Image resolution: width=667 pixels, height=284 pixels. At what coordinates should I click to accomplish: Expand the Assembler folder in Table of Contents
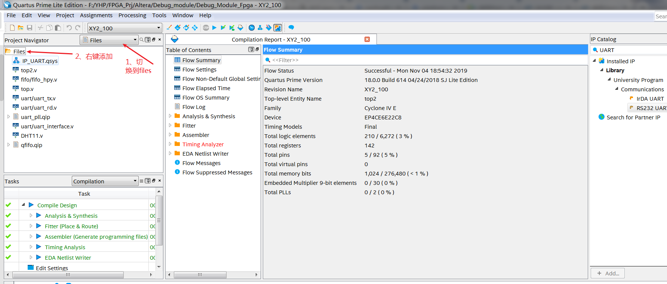(170, 135)
